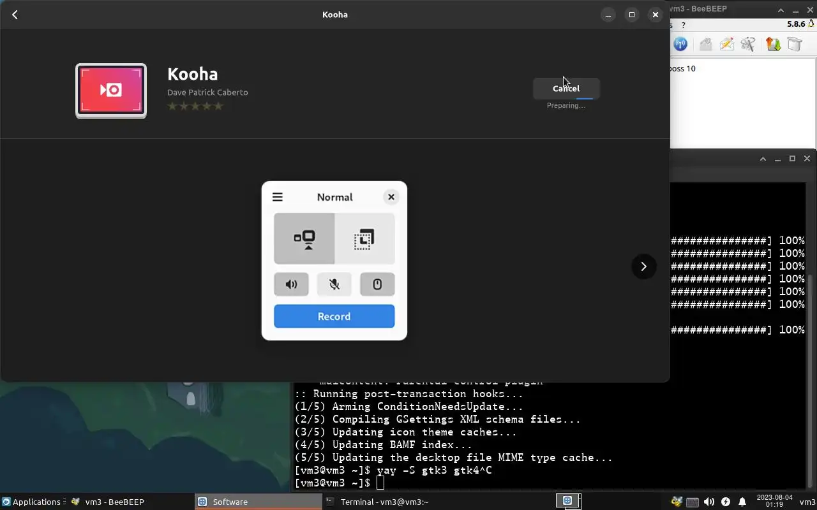Click the keyboard tray icon
The width and height of the screenshot is (817, 510).
click(693, 502)
